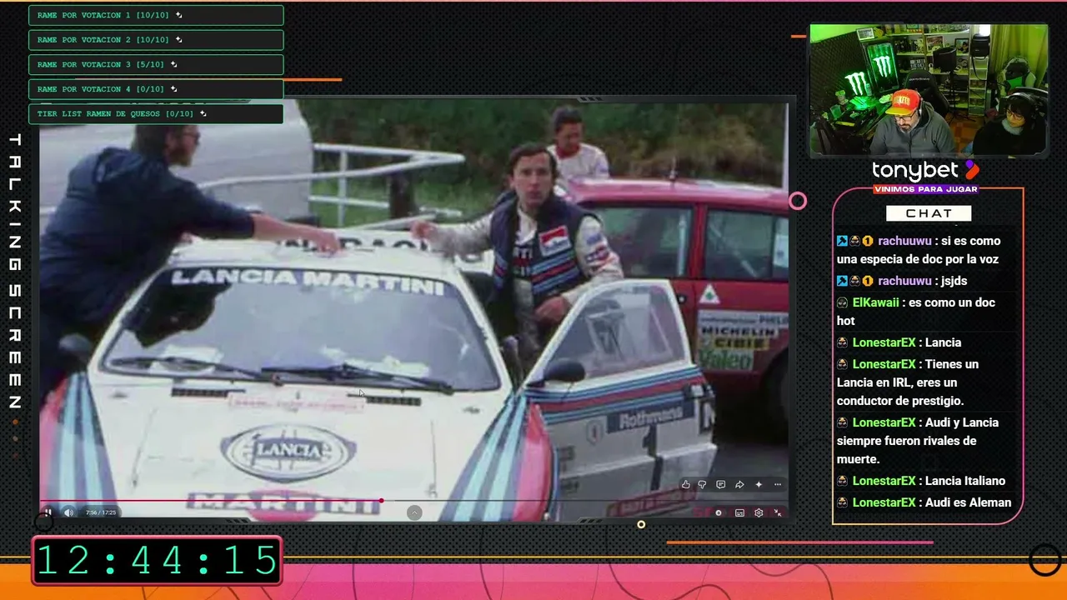Click LonestarEX on 'Audi es Aleman' message
The image size is (1067, 600).
884,502
